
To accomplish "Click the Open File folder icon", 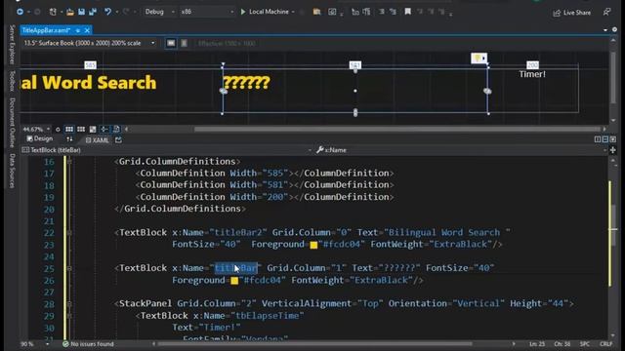I will coord(70,12).
